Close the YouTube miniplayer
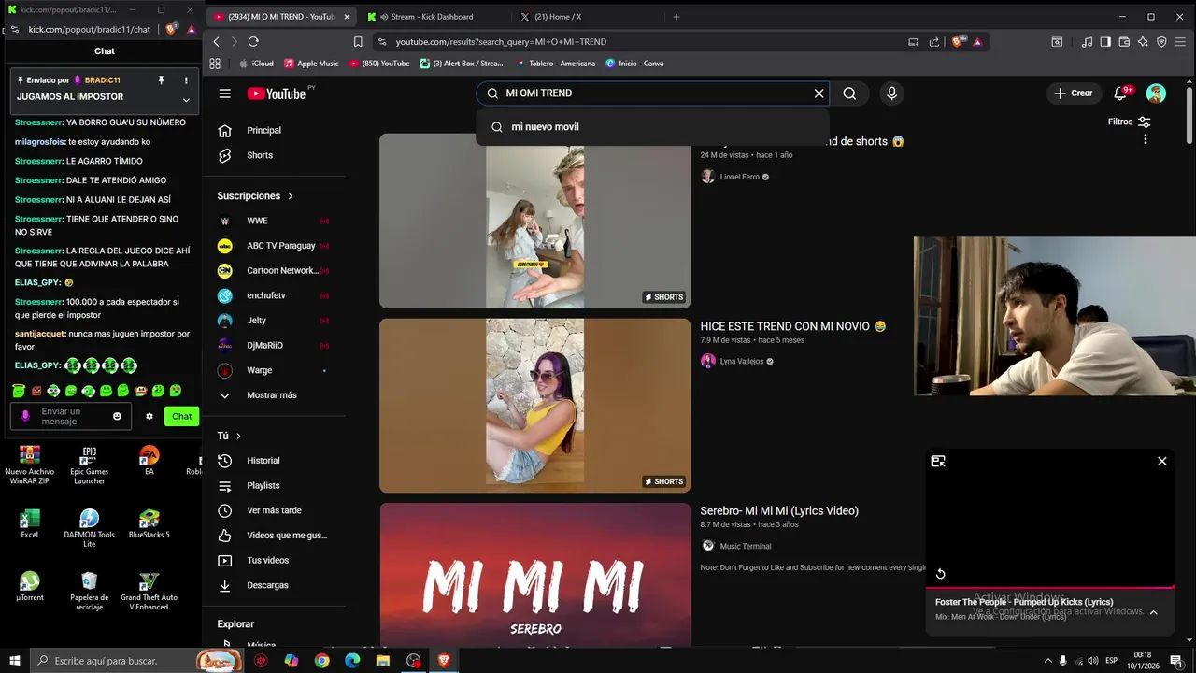This screenshot has height=673, width=1196. [1162, 461]
